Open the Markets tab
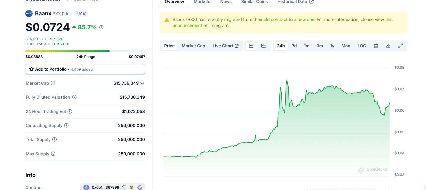The width and height of the screenshot is (426, 190). [202, 2]
